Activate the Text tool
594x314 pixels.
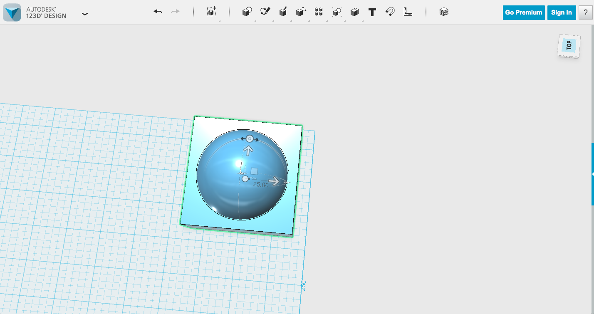click(372, 12)
